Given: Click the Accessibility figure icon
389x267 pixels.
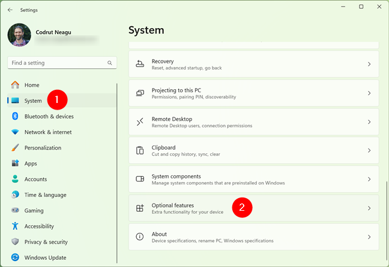Looking at the screenshot, I should (x=15, y=226).
